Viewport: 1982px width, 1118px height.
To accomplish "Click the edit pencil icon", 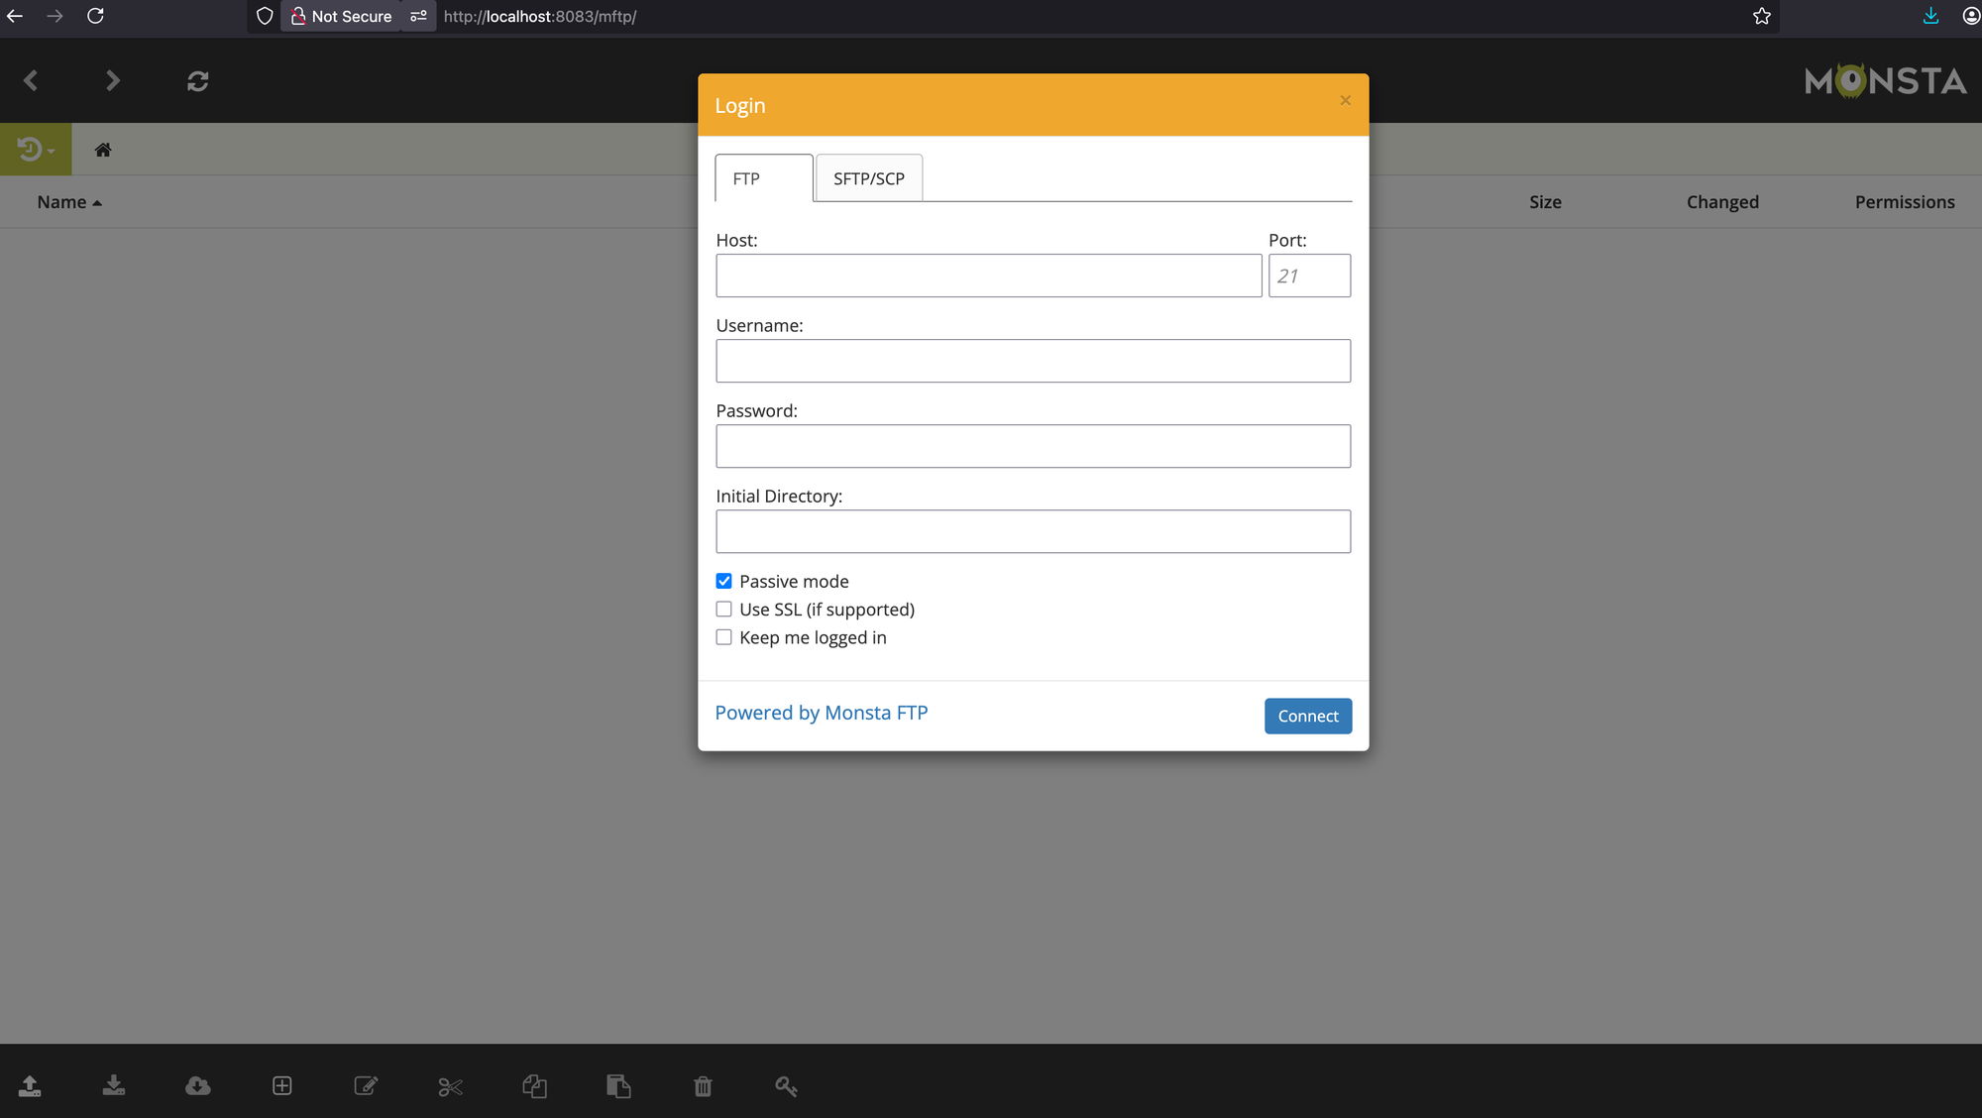I will pyautogui.click(x=366, y=1086).
